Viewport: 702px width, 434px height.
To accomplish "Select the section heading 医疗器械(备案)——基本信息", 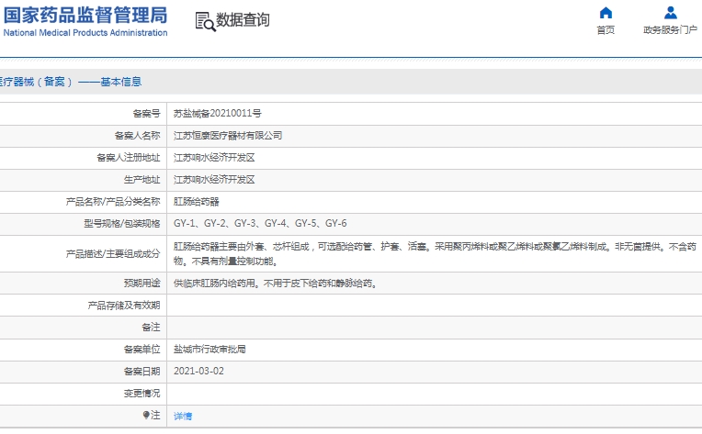I will (x=71, y=82).
